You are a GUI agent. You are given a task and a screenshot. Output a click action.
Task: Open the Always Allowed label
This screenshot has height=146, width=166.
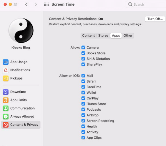pos(22,116)
